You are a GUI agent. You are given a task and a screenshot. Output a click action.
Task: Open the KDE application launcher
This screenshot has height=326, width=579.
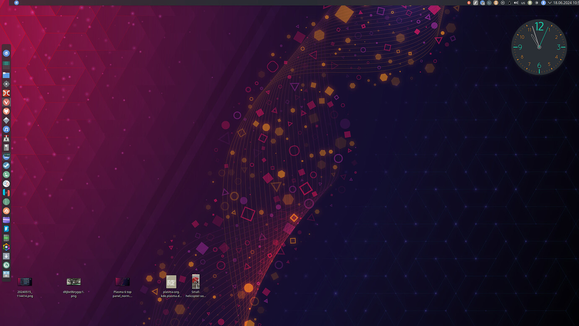5,53
